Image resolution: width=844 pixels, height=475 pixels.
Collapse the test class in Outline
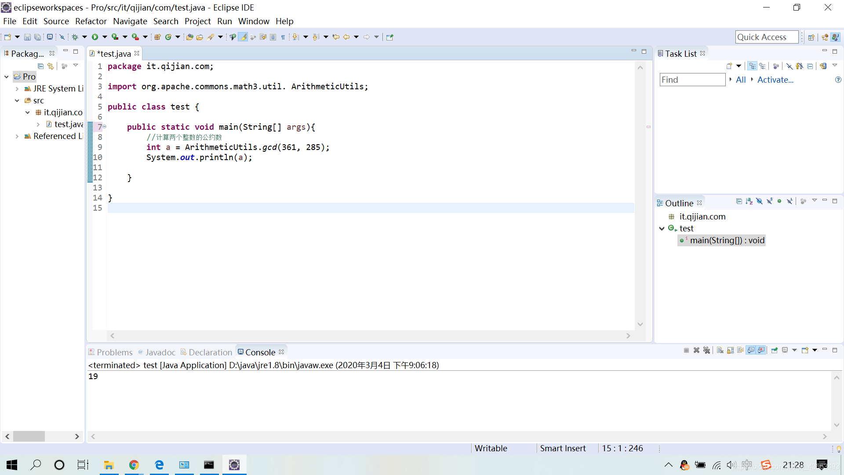click(662, 228)
